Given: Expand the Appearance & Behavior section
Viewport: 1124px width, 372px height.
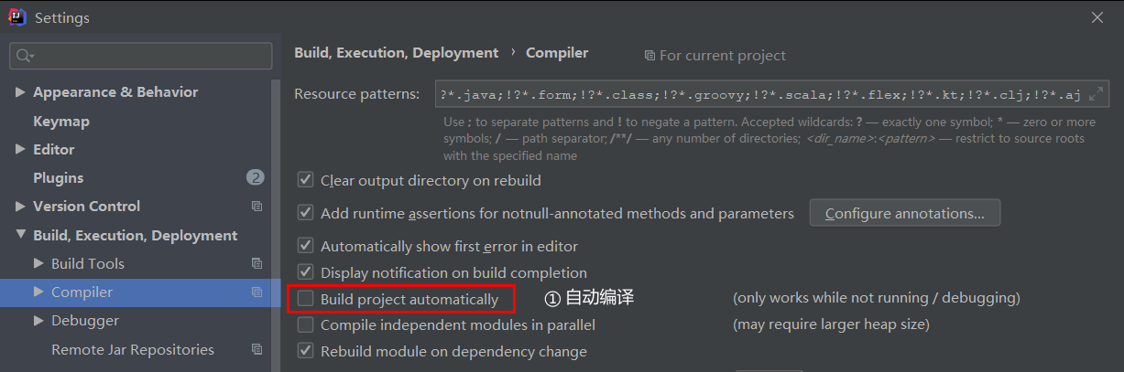Looking at the screenshot, I should click(21, 92).
